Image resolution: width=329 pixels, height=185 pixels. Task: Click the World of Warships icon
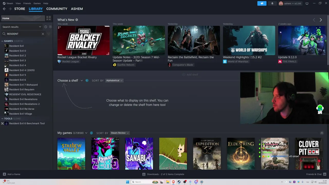[x=225, y=61]
